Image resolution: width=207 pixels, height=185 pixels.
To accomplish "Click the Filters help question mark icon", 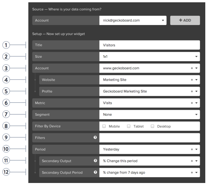I will click(x=95, y=138).
